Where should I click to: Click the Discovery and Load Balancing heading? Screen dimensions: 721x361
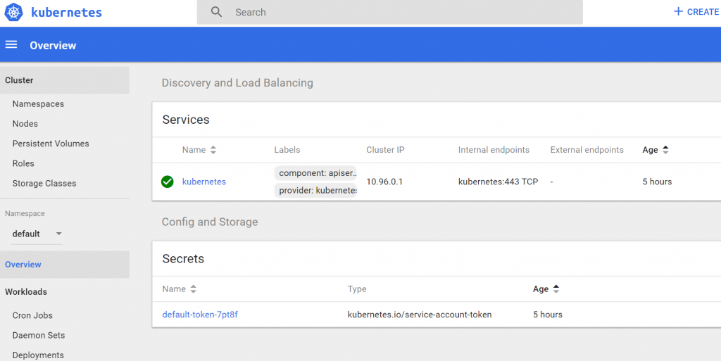tap(237, 82)
